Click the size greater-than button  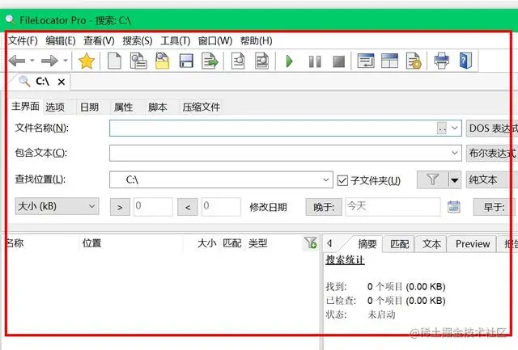(120, 207)
